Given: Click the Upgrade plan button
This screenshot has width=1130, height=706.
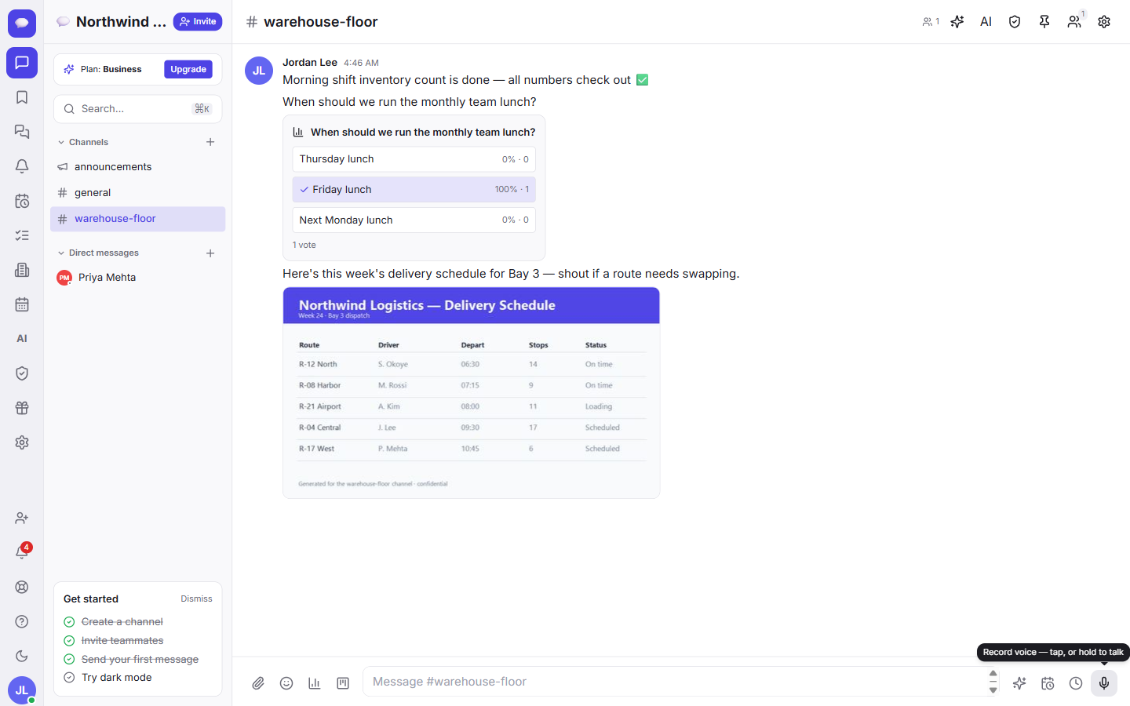Looking at the screenshot, I should tap(188, 69).
